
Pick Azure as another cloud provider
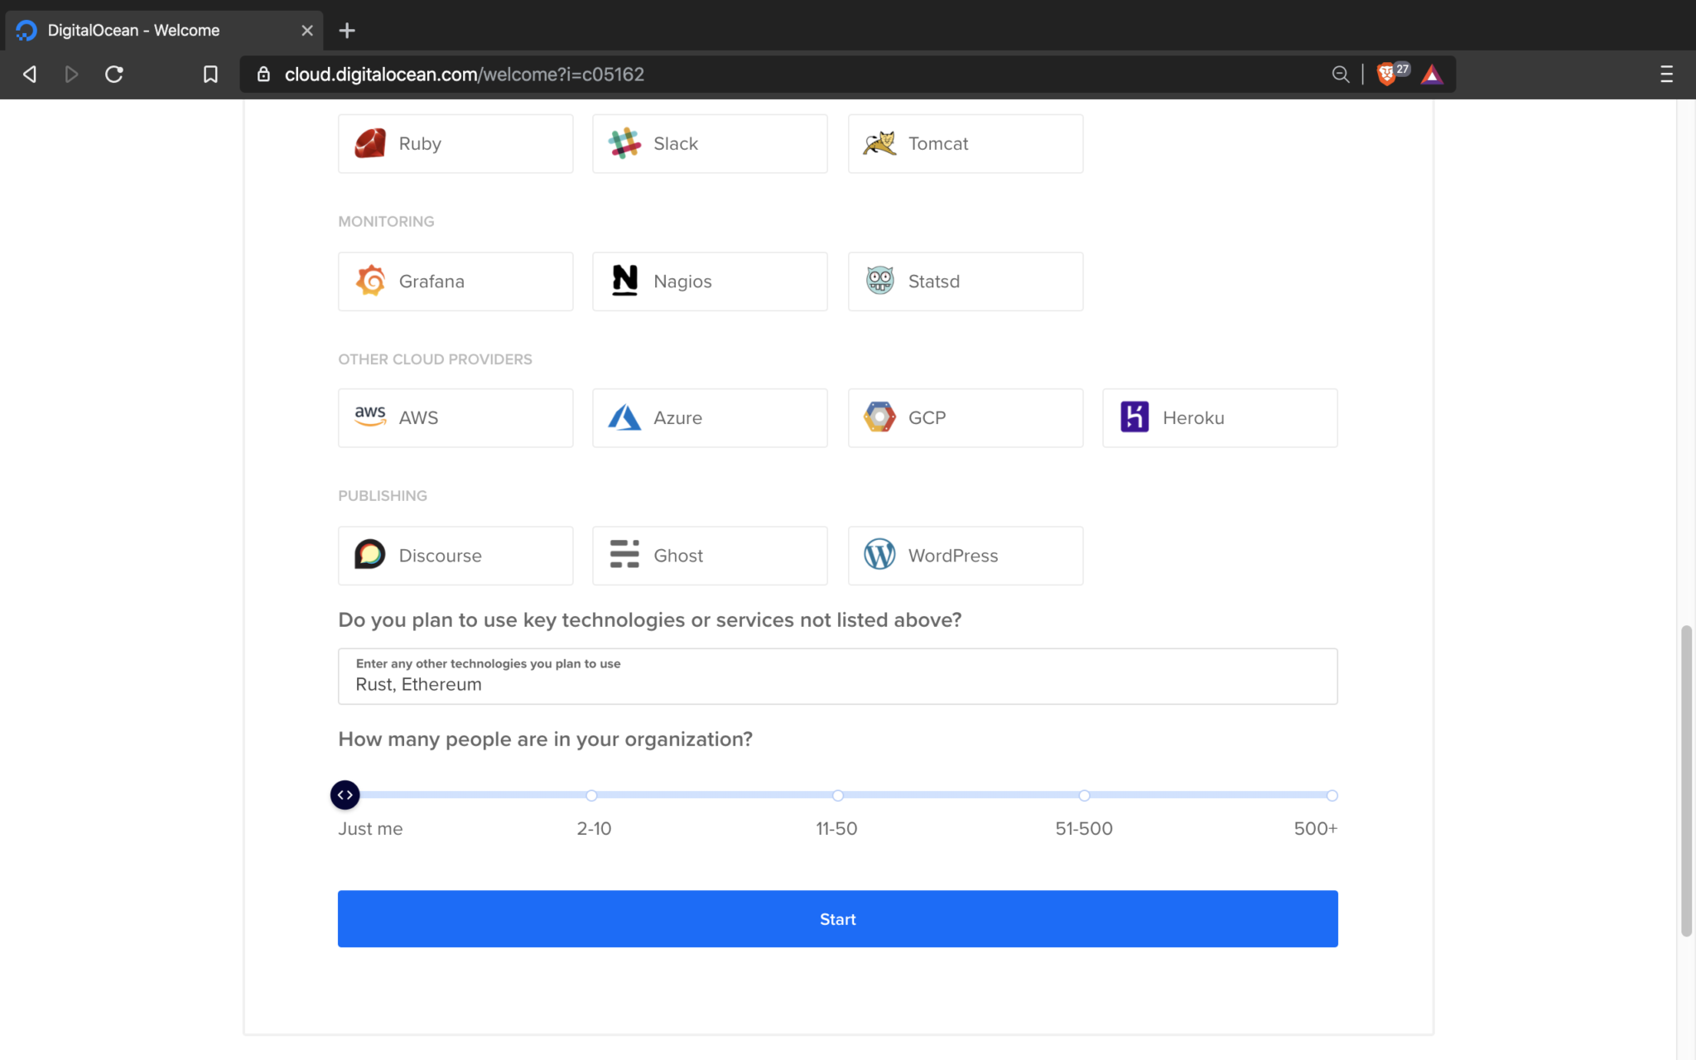(x=710, y=418)
